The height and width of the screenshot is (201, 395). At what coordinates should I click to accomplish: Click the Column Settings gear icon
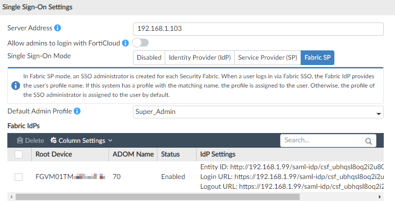click(53, 140)
